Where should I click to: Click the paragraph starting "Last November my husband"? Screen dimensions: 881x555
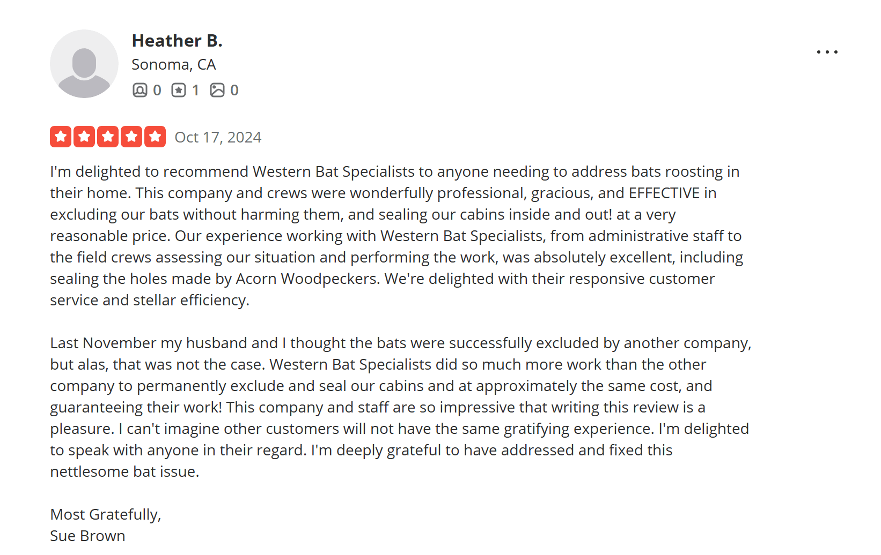click(x=400, y=407)
